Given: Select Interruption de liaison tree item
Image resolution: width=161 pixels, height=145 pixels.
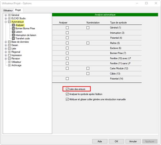Looking at the screenshot, I should point(26,35).
